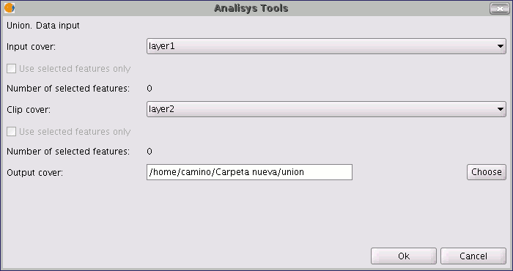This screenshot has width=513, height=271.
Task: Focus the Output cover path text field
Action: [x=249, y=172]
